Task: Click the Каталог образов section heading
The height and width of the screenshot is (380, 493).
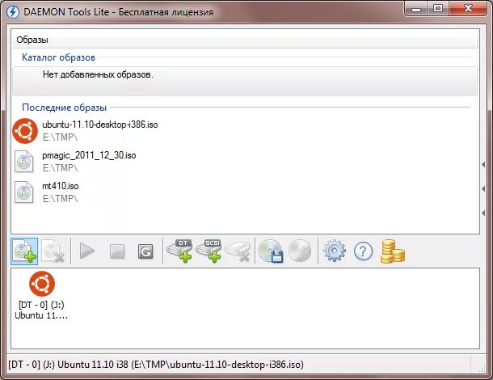Action: coord(58,57)
